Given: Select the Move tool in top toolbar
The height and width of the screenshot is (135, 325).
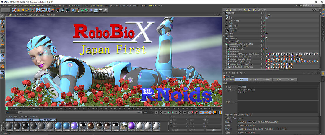Looking at the screenshot, I should [18, 10].
